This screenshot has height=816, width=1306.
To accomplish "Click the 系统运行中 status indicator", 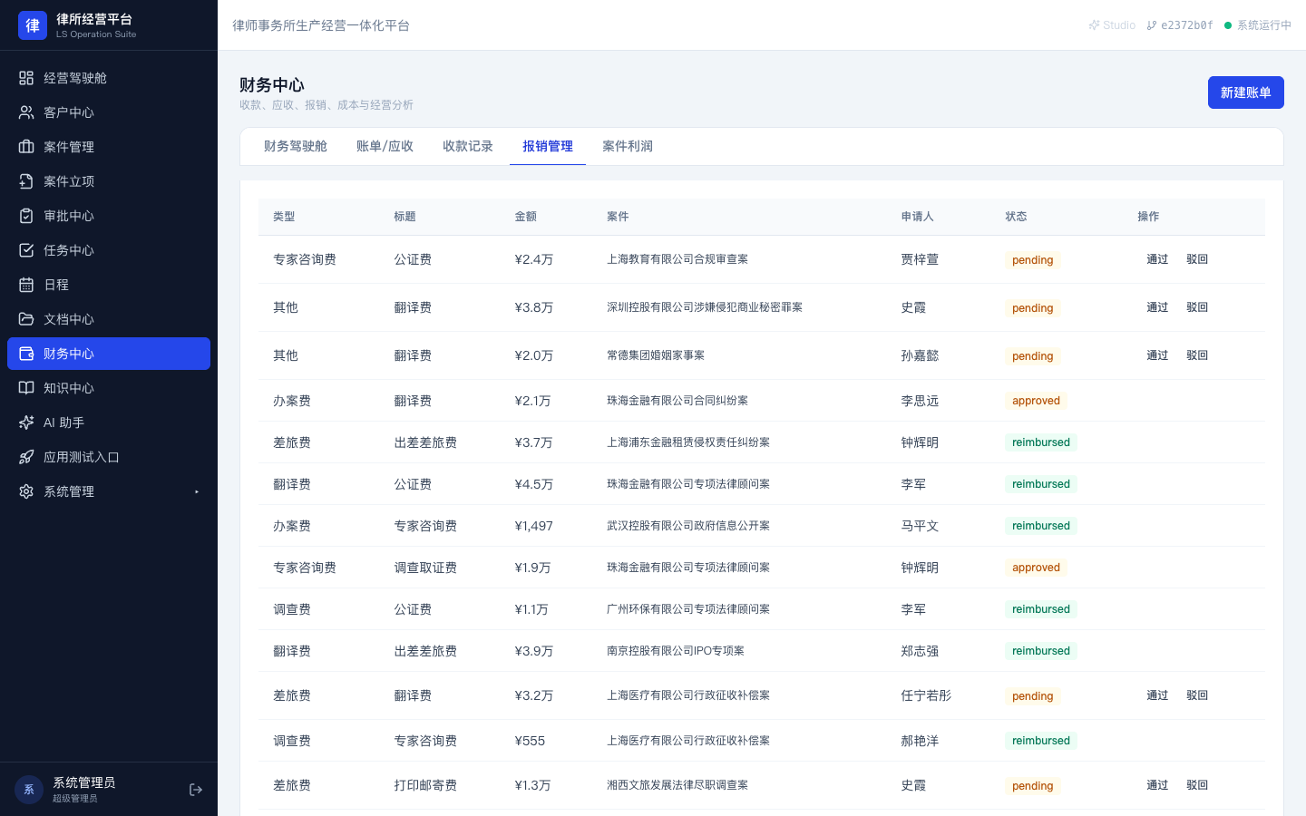I will coord(1257,25).
